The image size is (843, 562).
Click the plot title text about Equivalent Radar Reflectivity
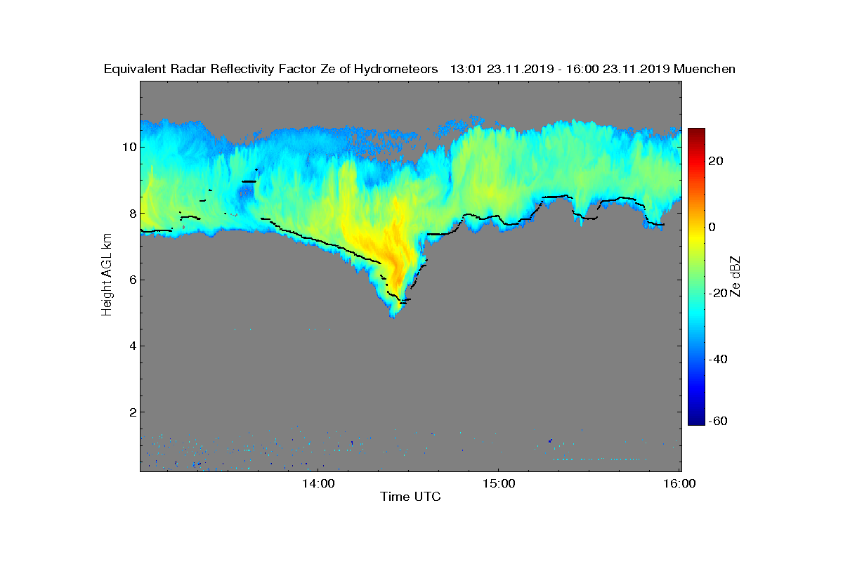click(271, 69)
